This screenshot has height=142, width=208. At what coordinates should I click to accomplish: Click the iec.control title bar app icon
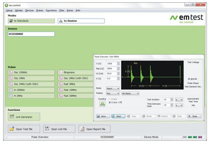7,5
